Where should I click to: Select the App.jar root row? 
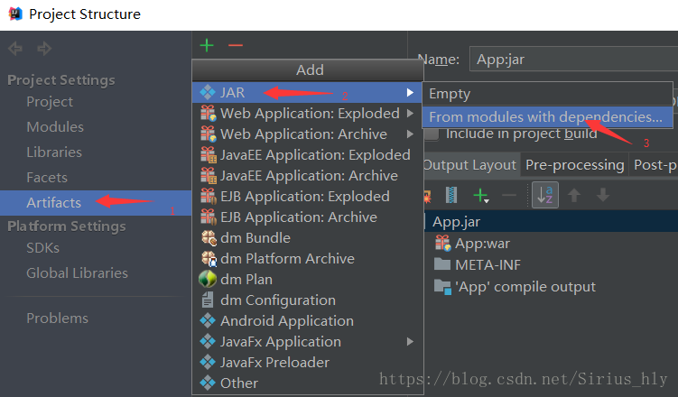(550, 221)
